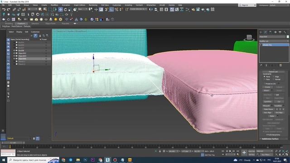290x163 pixels.
Task: Click the object color swatch
Action: click(x=288, y=37)
